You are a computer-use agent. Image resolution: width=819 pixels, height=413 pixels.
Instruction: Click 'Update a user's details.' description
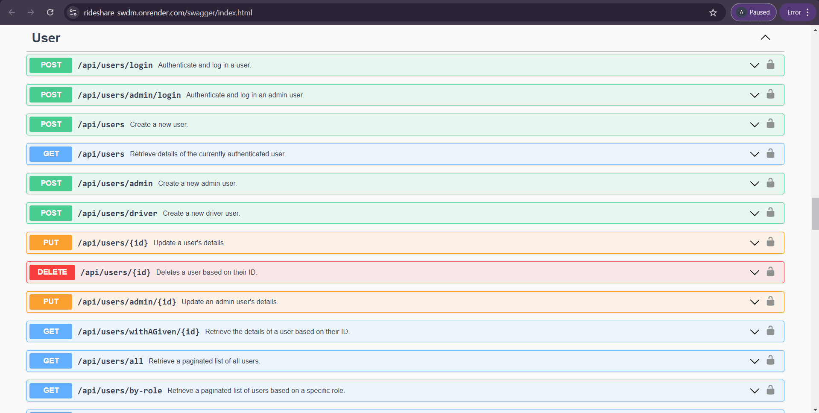(x=190, y=243)
